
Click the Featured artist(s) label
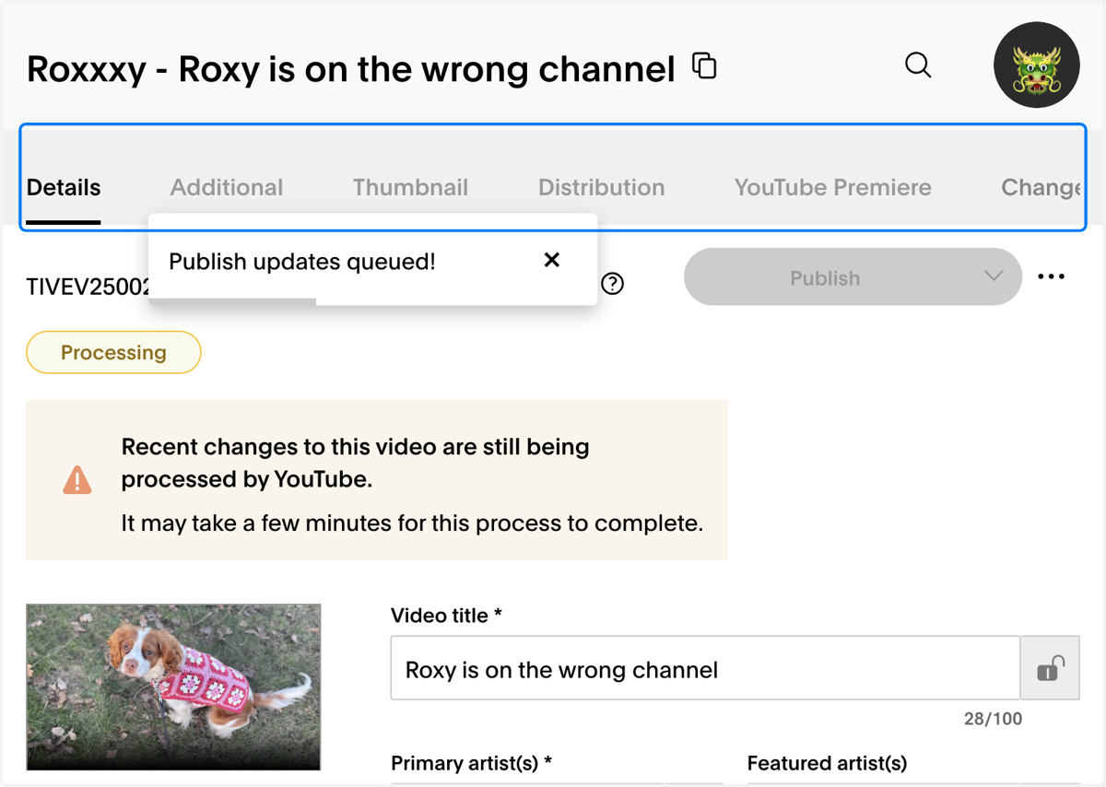click(827, 763)
